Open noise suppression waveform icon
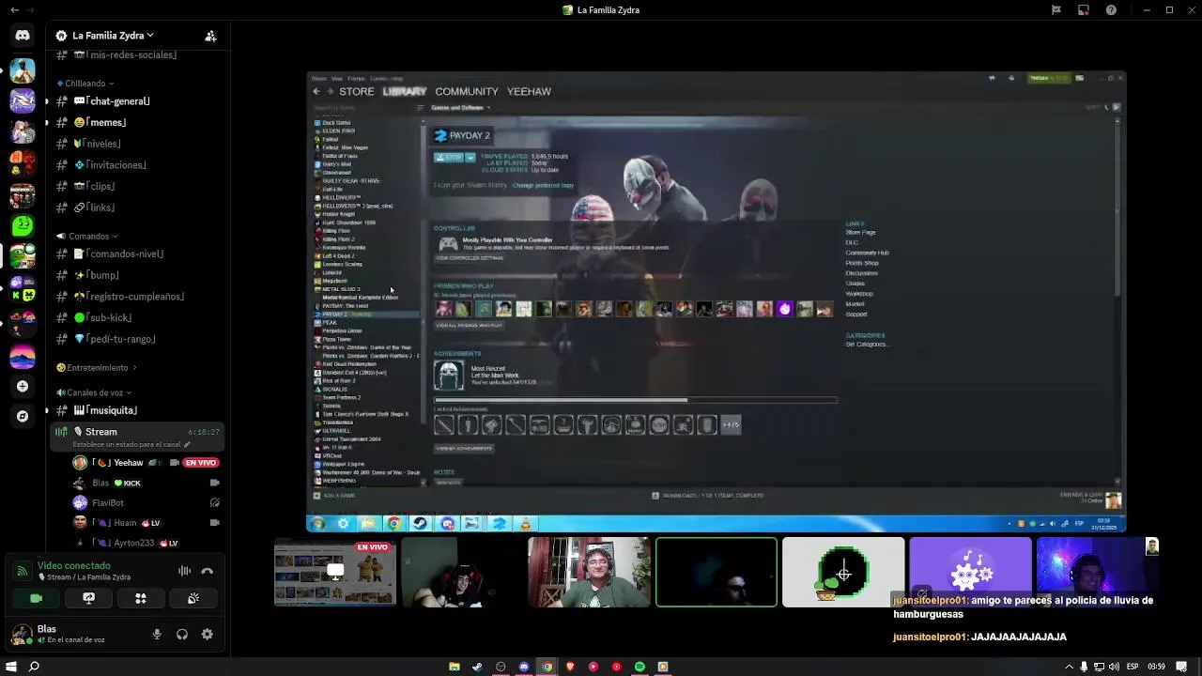1202x676 pixels. (184, 571)
